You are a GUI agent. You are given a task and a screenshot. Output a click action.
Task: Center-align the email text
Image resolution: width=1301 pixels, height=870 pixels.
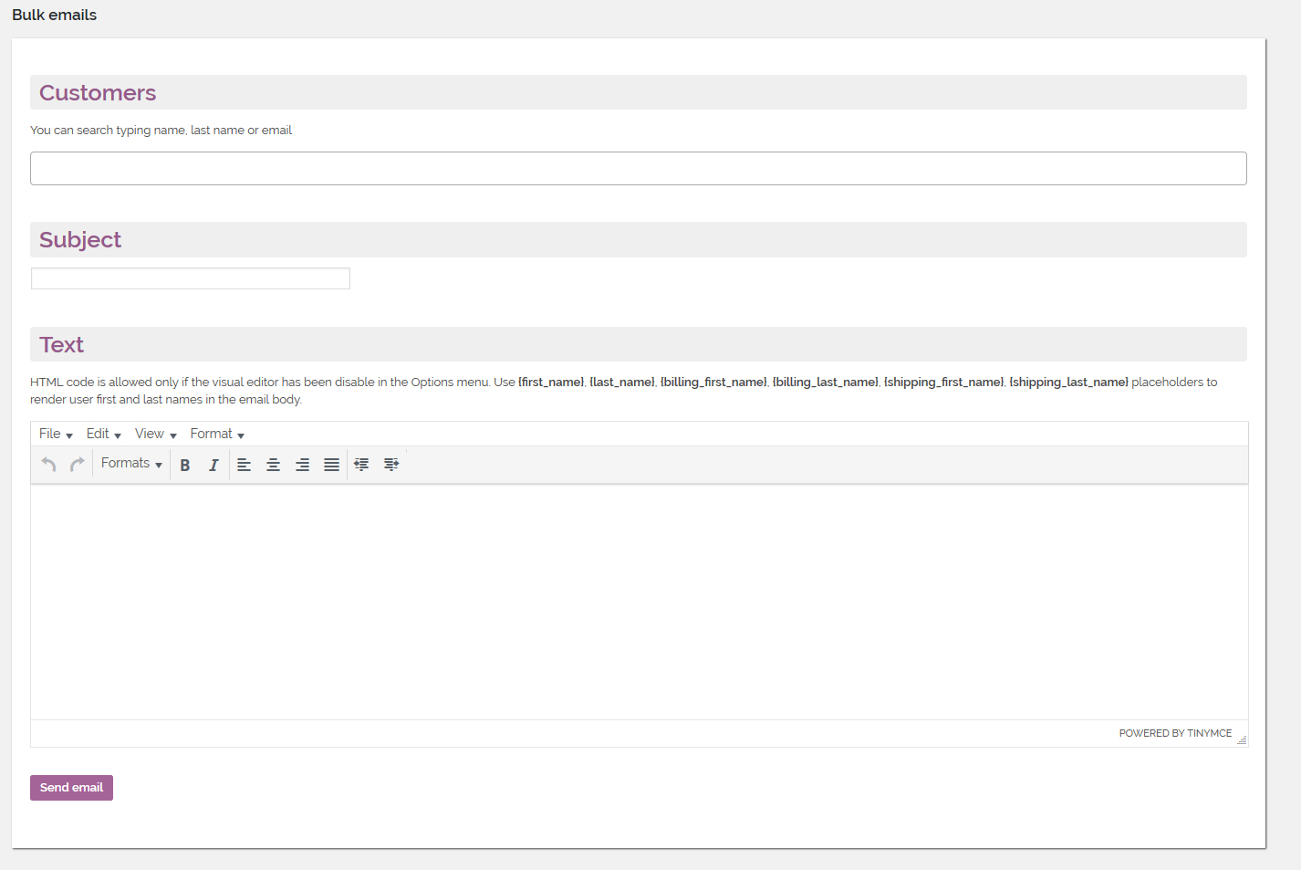273,465
